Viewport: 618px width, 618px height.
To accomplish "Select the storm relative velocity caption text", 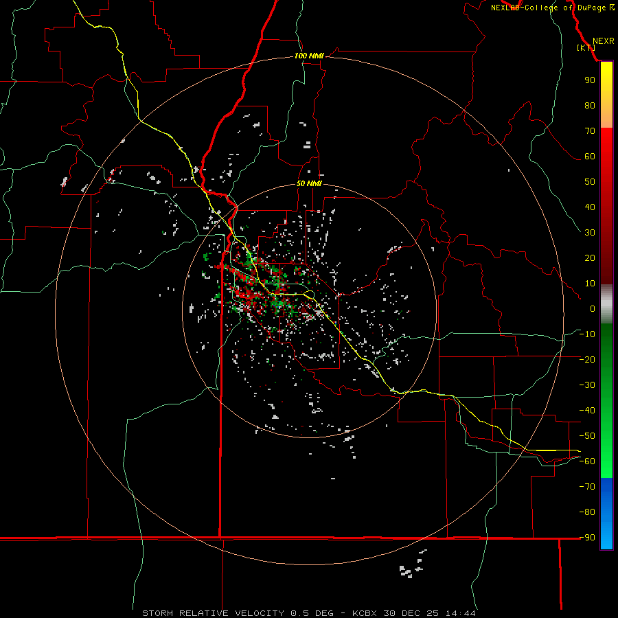I will 308,613.
